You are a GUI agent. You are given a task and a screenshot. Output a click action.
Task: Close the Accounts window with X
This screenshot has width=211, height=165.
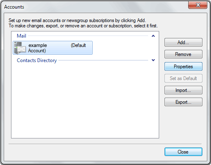click(x=198, y=5)
